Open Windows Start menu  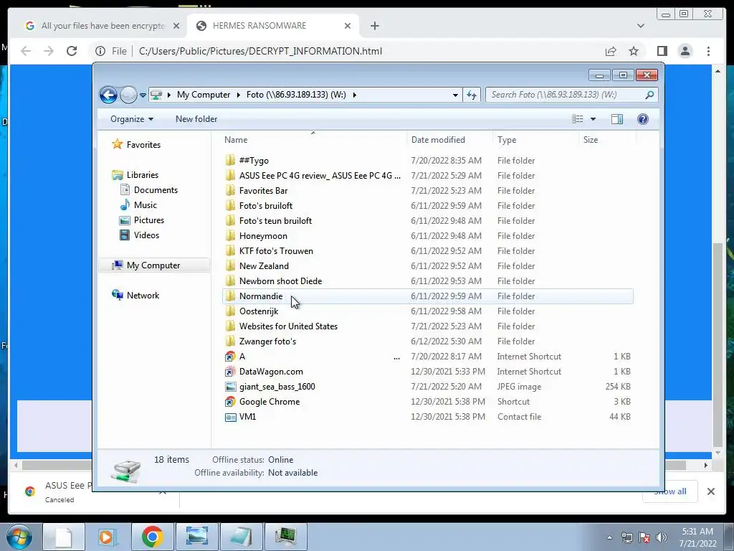click(19, 537)
